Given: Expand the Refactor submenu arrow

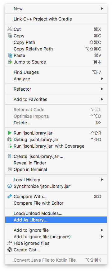Looking at the screenshot, I should 102,89.
